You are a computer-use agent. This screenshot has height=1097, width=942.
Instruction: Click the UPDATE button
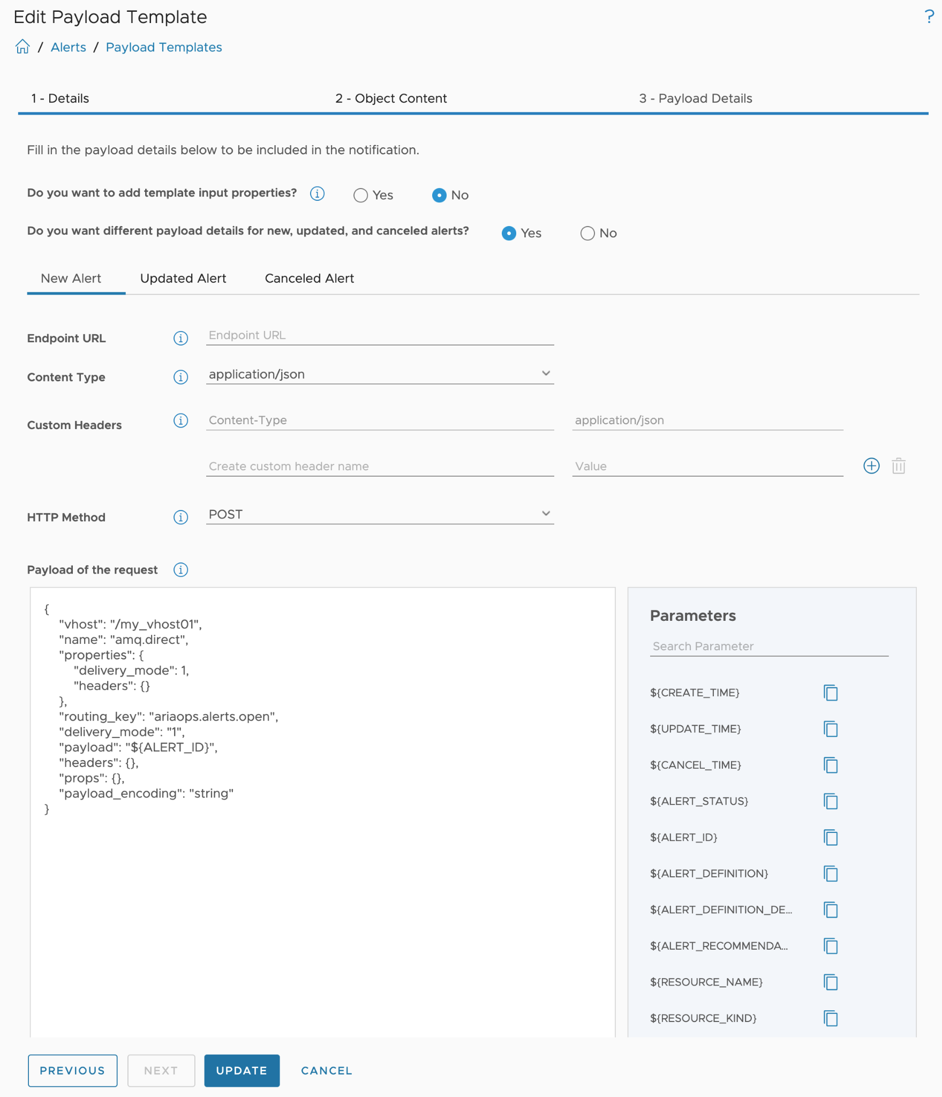tap(242, 1070)
